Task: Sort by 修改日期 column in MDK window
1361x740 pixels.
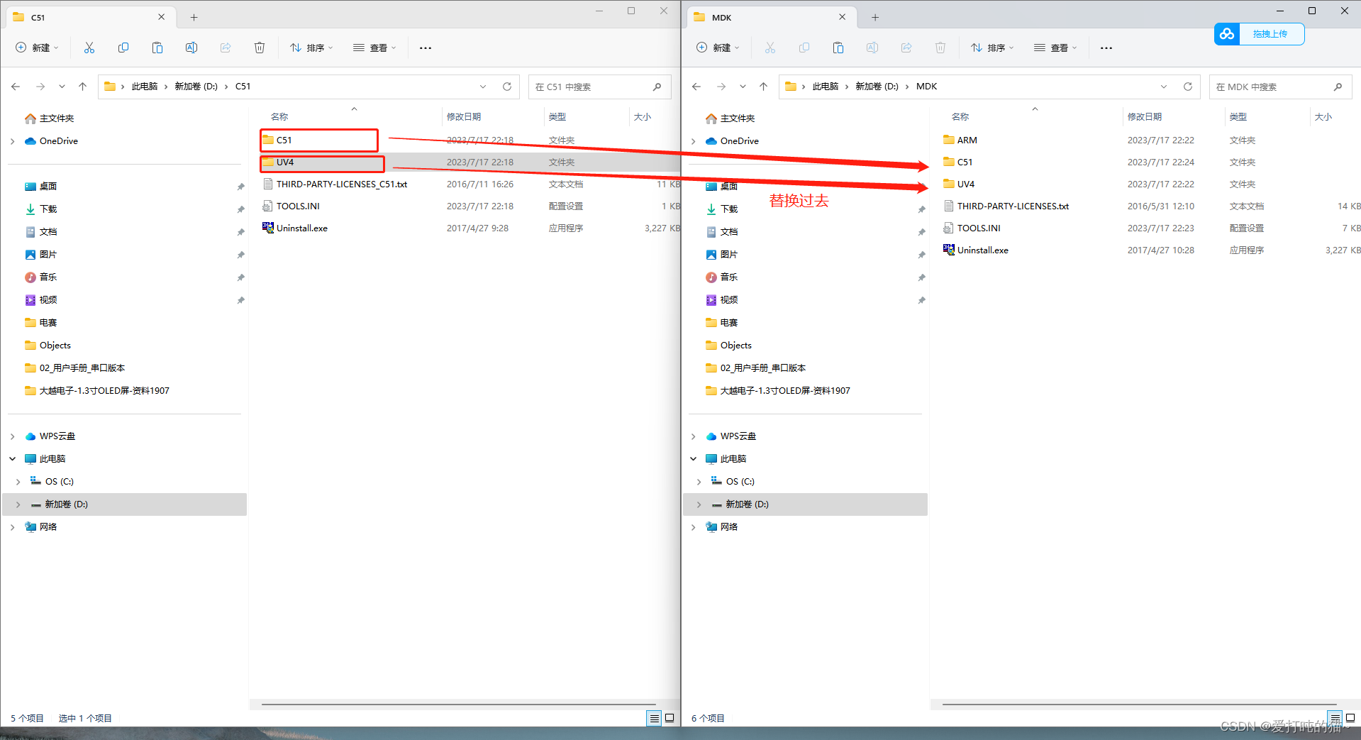Action: coord(1145,116)
